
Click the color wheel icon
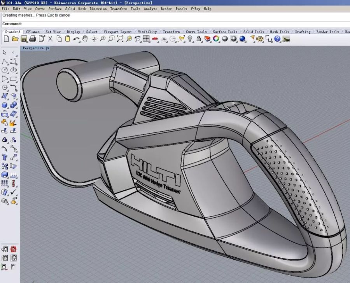216,38
